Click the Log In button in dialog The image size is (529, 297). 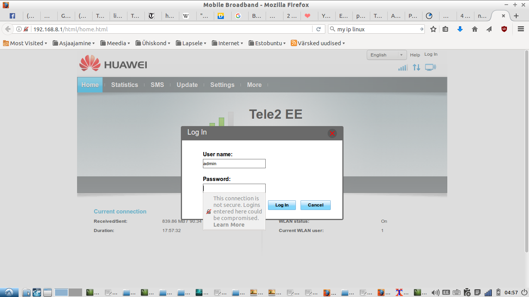282,205
